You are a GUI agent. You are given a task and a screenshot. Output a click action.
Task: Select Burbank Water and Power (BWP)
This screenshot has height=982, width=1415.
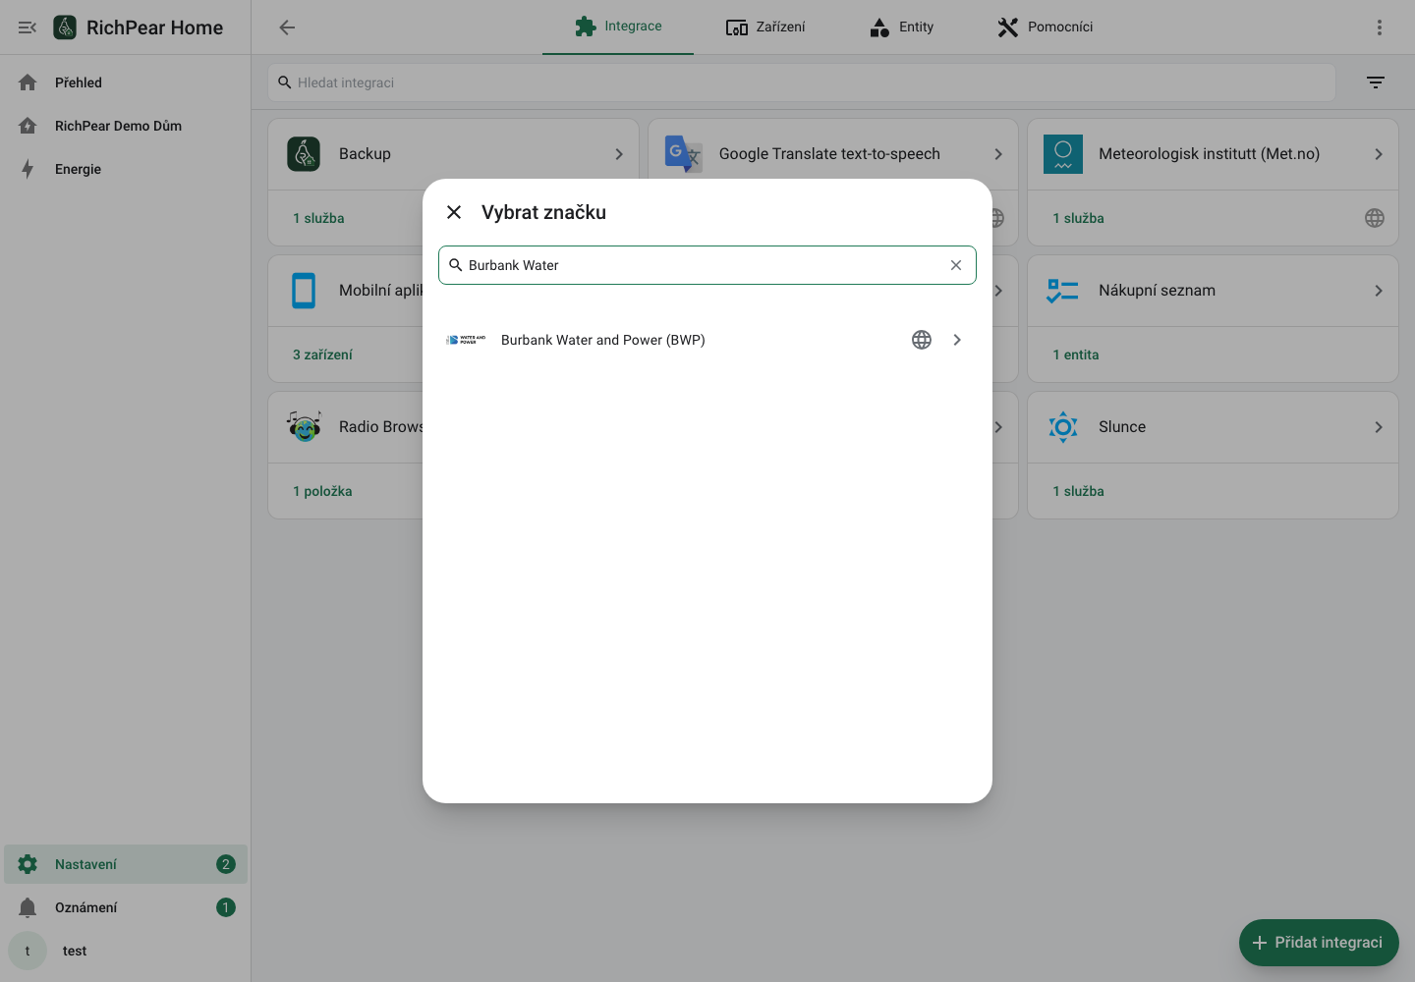[707, 340]
